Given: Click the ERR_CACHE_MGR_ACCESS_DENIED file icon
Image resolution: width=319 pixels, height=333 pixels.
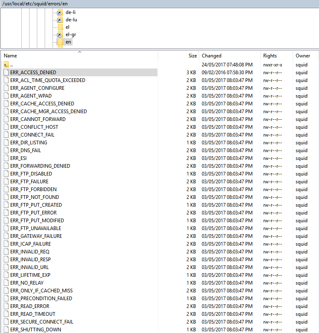Looking at the screenshot, I should coord(6,111).
